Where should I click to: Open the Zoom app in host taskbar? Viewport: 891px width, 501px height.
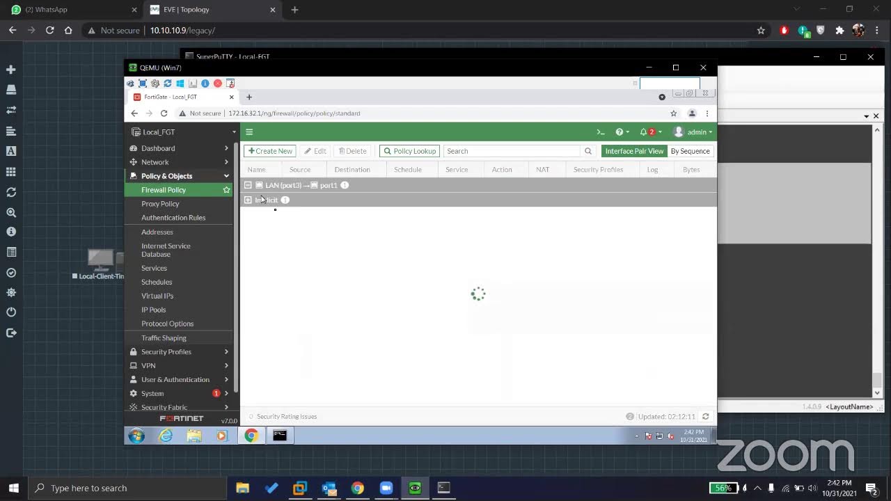pyautogui.click(x=386, y=488)
